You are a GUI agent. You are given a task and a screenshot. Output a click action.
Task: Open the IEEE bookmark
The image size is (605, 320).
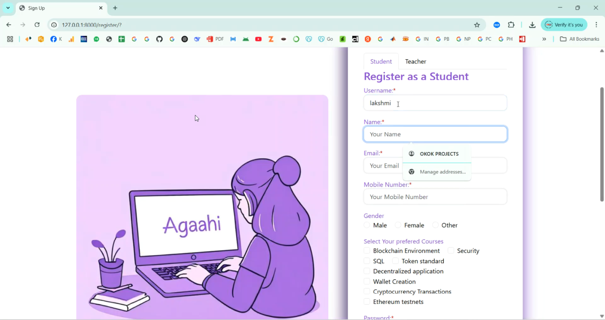83,39
